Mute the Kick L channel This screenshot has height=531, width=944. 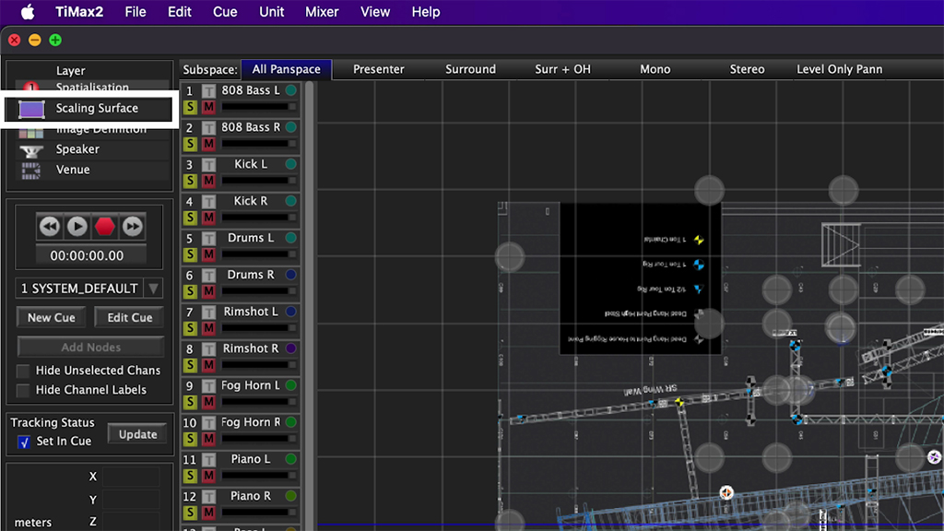pos(208,181)
